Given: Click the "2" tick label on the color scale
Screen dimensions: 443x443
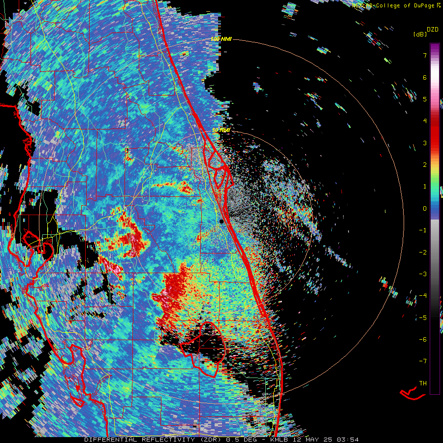Looking at the screenshot, I should (x=425, y=165).
